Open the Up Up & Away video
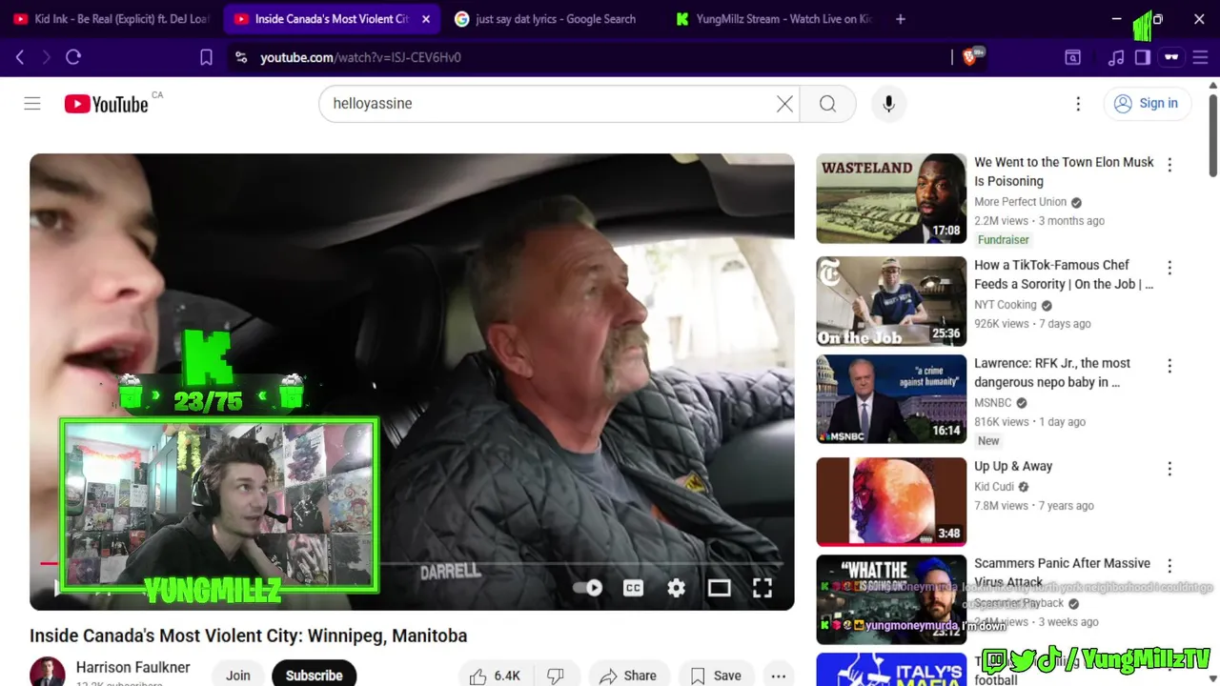Screen dimensions: 1220x686 1013,466
